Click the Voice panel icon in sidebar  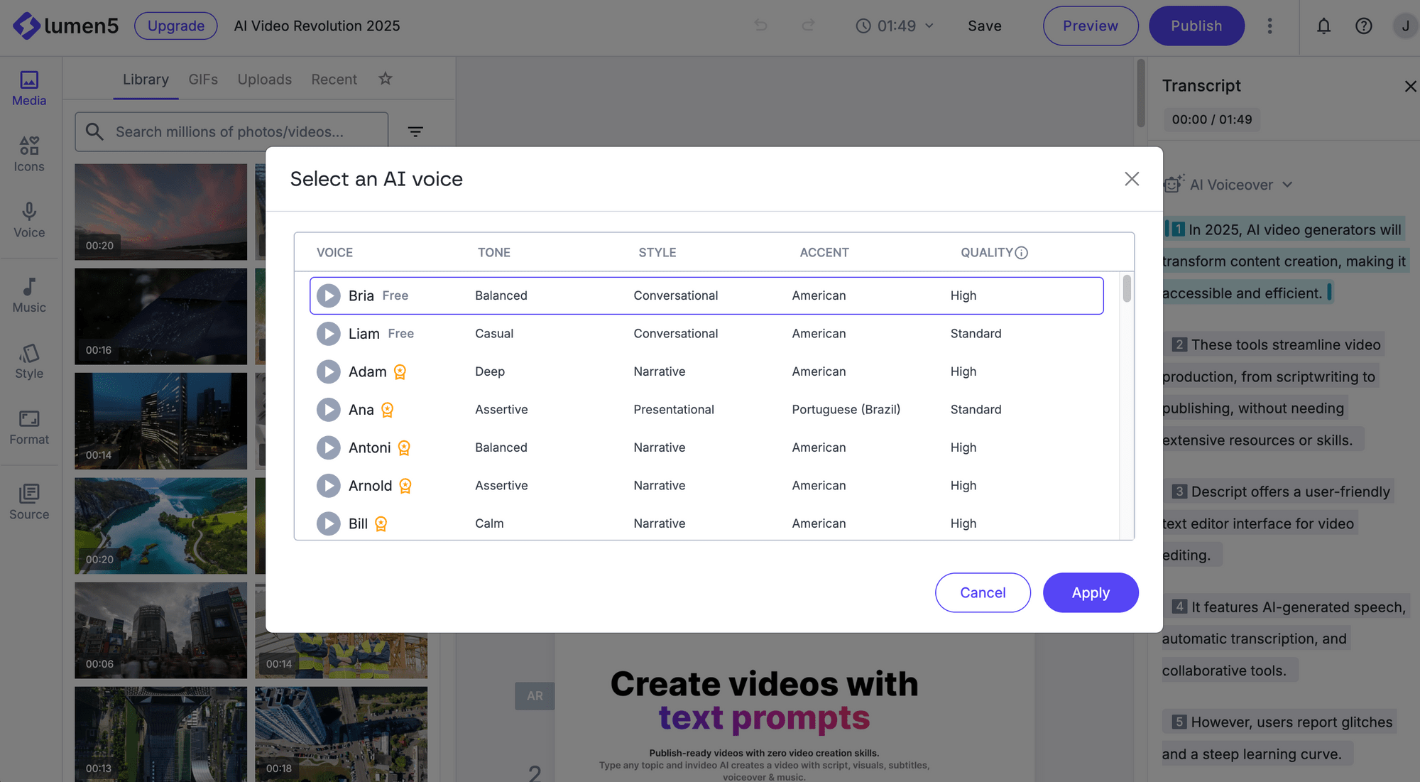coord(29,219)
